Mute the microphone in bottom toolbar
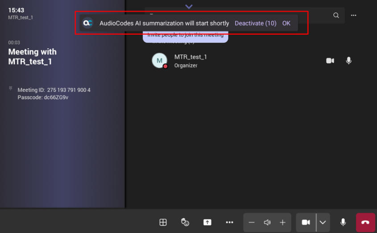The image size is (377, 233). point(343,222)
